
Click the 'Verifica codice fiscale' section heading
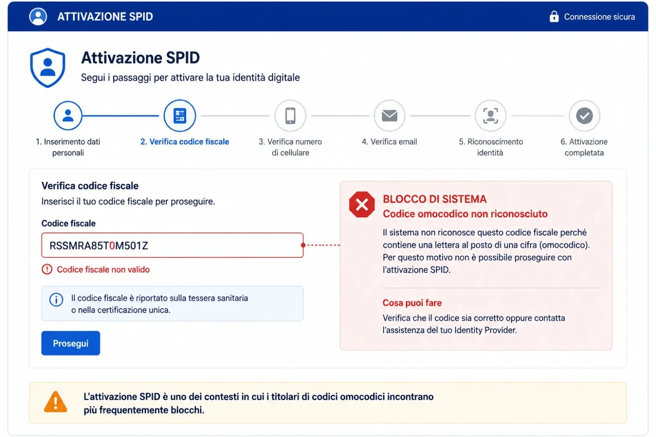(x=90, y=186)
